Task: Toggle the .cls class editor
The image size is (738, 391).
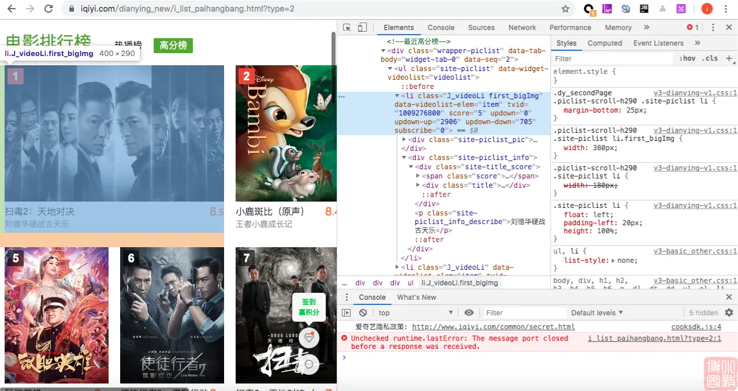Action: 711,58
